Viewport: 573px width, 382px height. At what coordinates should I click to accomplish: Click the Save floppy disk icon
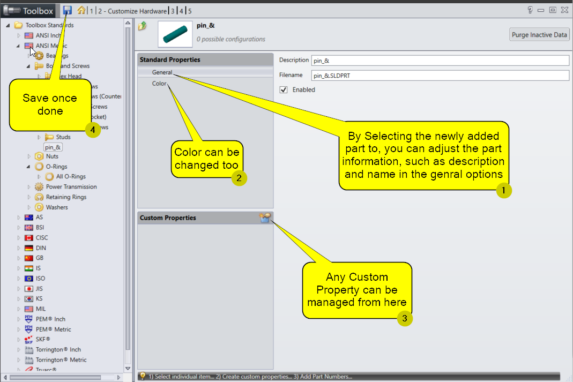pyautogui.click(x=68, y=10)
